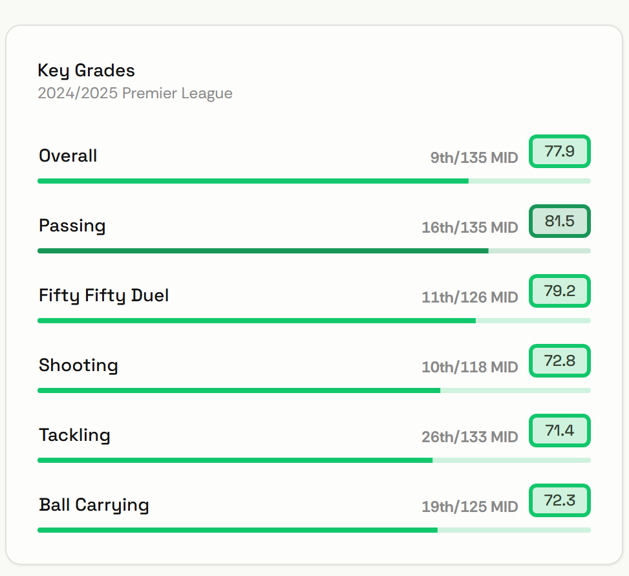Click the Overall progress bar
The image size is (629, 576).
(x=314, y=181)
